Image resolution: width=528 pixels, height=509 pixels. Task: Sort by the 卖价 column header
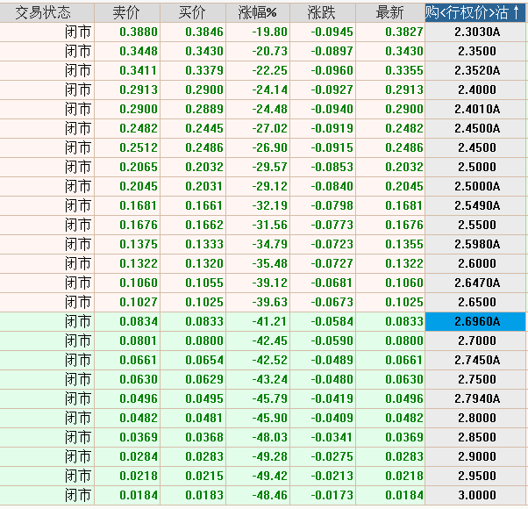point(127,12)
